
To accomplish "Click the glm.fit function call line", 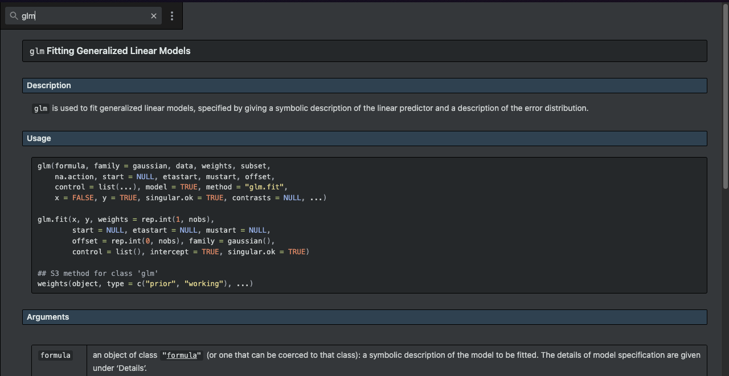I will [x=125, y=219].
